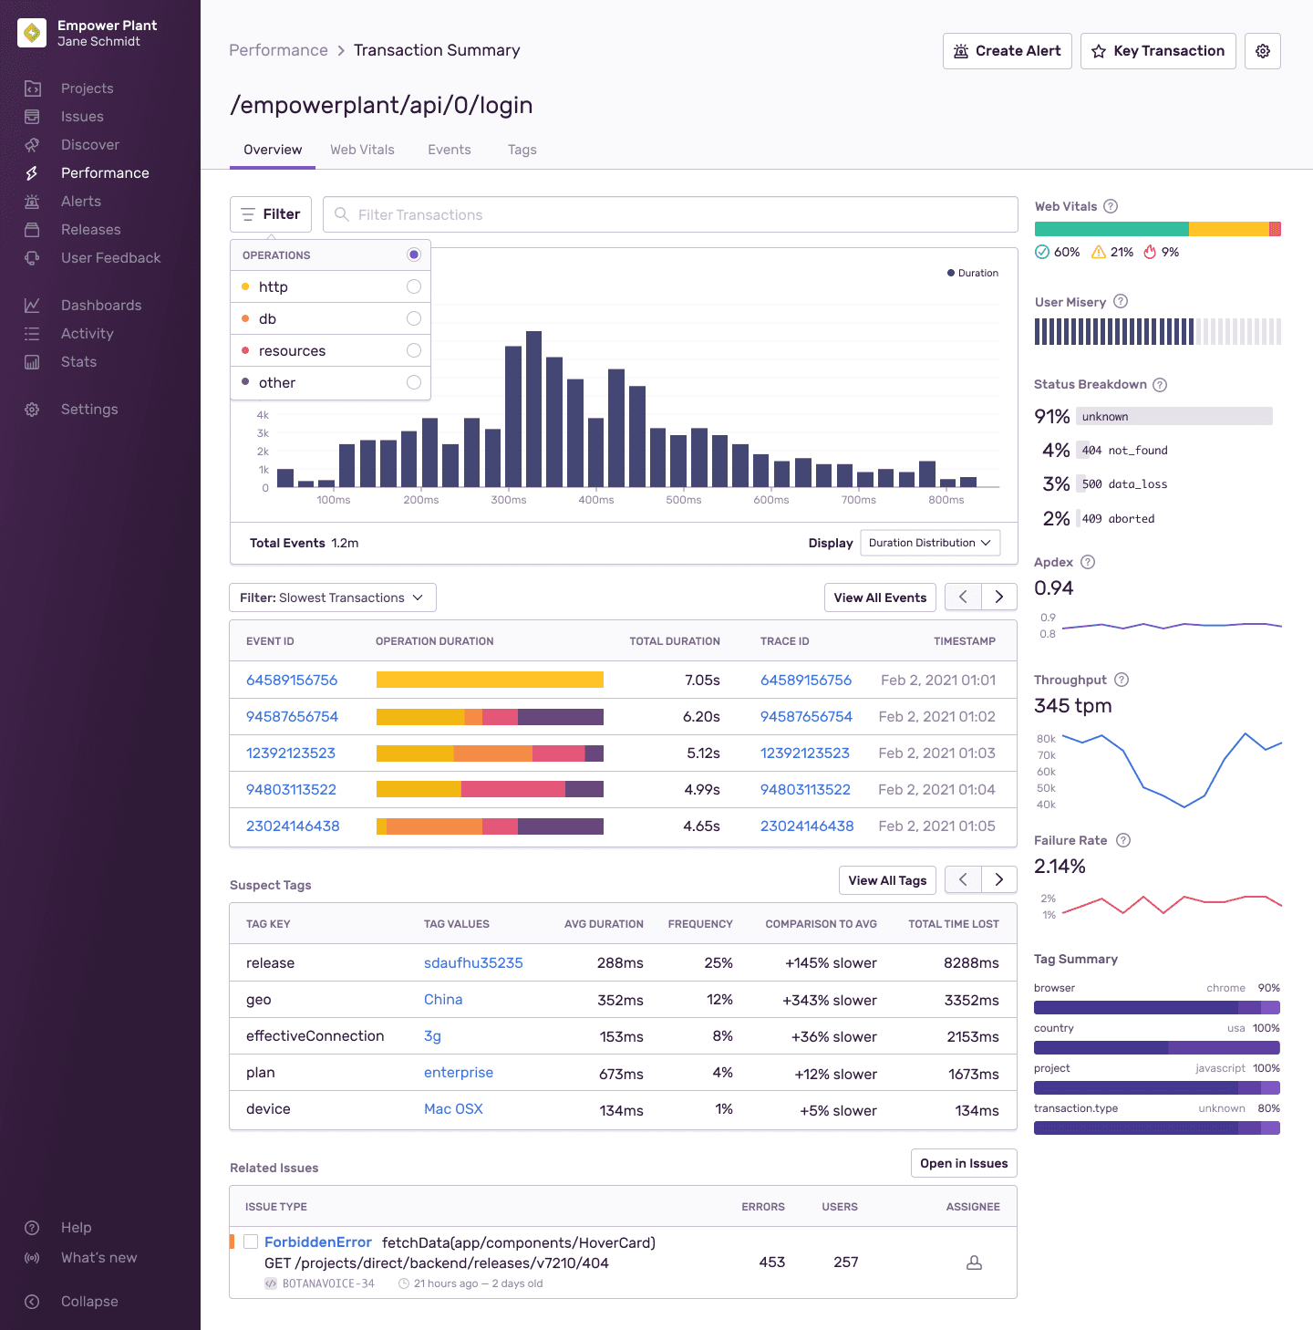This screenshot has width=1313, height=1330.
Task: Open the Releases panel
Action: (x=90, y=229)
